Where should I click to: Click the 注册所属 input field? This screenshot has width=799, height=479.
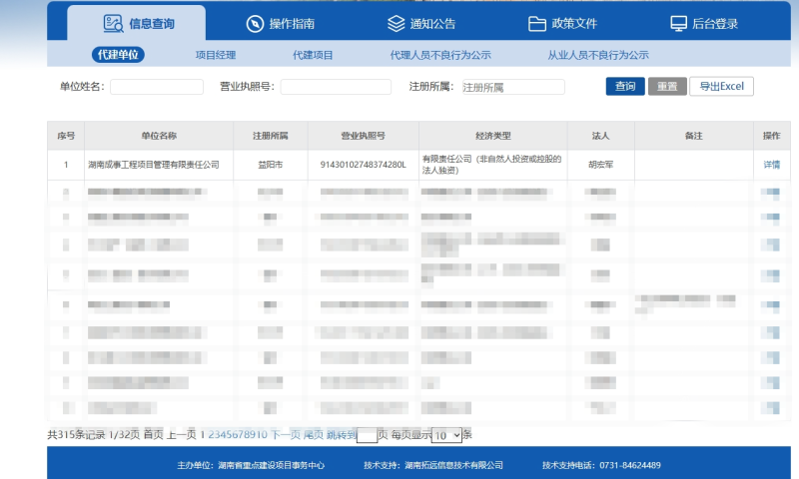512,87
